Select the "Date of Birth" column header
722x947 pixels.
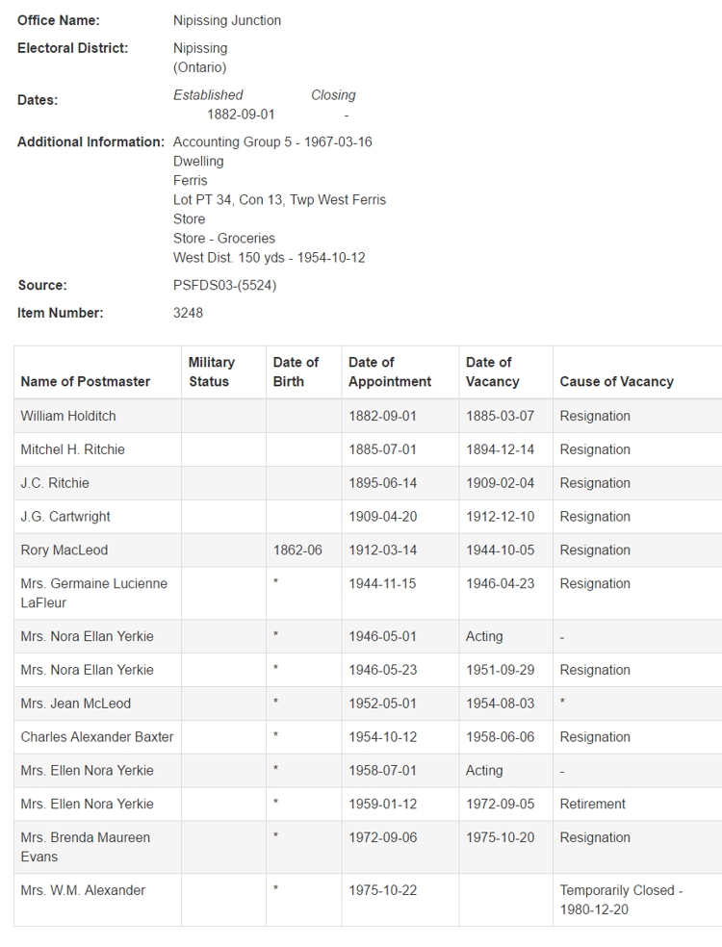[296, 371]
